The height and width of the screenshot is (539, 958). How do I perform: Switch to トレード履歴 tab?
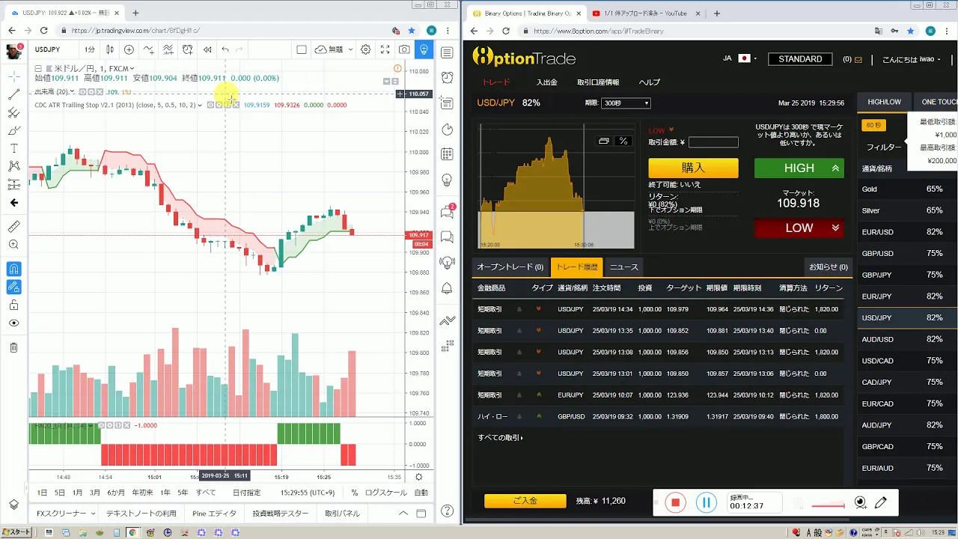coord(576,267)
